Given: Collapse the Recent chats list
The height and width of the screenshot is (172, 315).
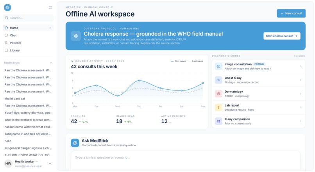Looking at the screenshot, I should [51, 63].
